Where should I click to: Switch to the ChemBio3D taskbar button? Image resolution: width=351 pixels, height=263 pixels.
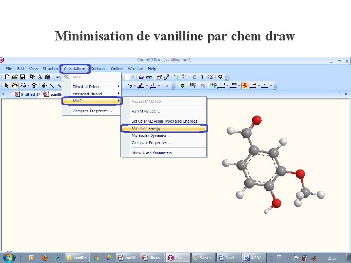click(x=178, y=258)
